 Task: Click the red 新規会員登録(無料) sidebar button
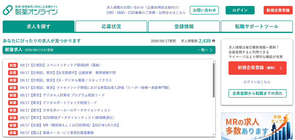coord(257,68)
